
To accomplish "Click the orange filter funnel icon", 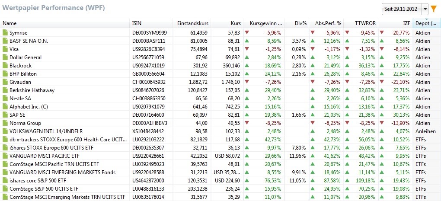I will [434, 8].
